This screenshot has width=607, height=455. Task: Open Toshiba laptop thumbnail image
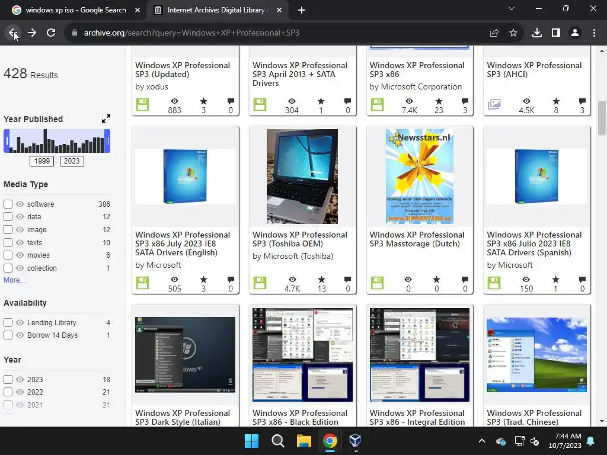[x=302, y=177]
